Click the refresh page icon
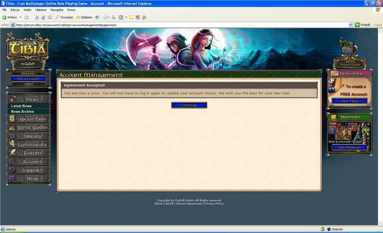This screenshot has width=383, height=233. (43, 17)
